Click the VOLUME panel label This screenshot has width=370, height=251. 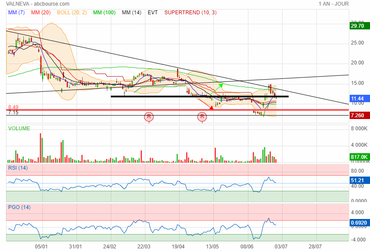pos(19,129)
